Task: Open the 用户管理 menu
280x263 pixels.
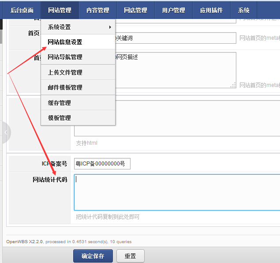Action: click(x=173, y=10)
